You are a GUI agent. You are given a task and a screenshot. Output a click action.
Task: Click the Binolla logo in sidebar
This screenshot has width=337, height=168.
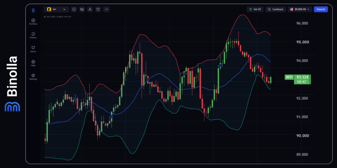point(33,10)
